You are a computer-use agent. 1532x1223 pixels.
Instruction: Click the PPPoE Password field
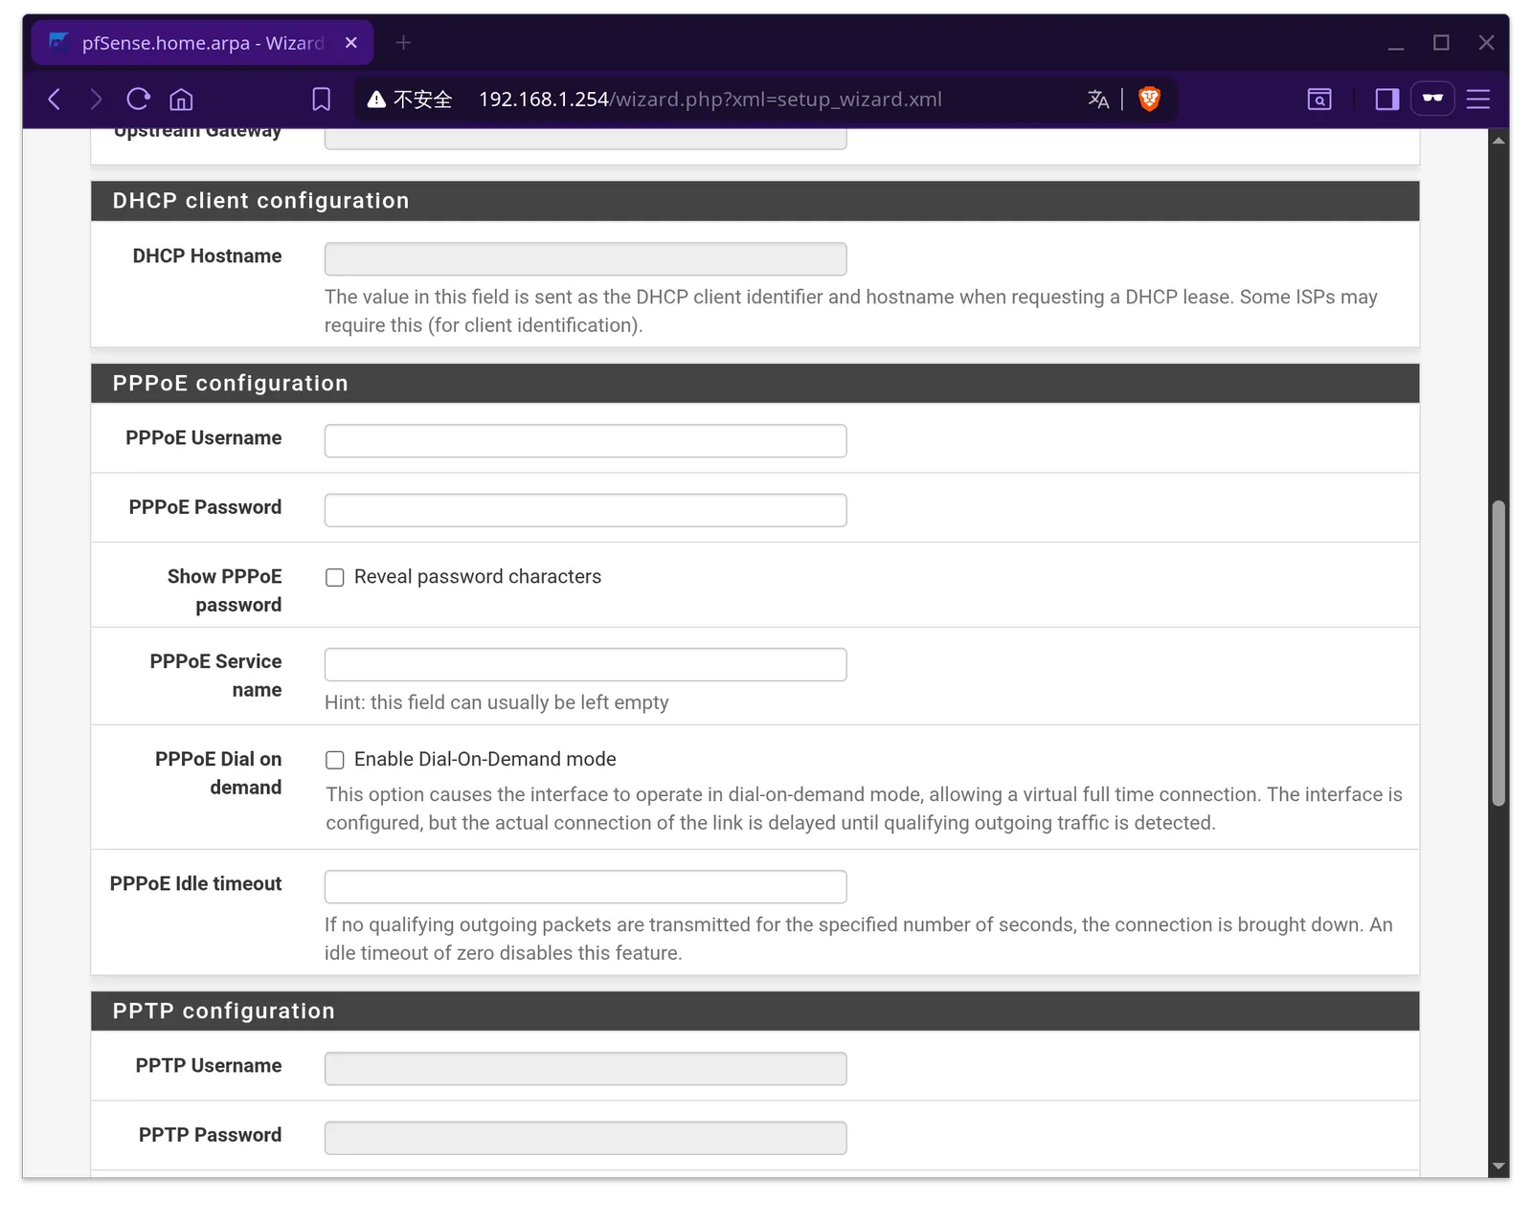(585, 510)
